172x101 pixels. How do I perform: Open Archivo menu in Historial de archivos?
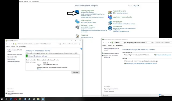pyautogui.click(x=8, y=47)
